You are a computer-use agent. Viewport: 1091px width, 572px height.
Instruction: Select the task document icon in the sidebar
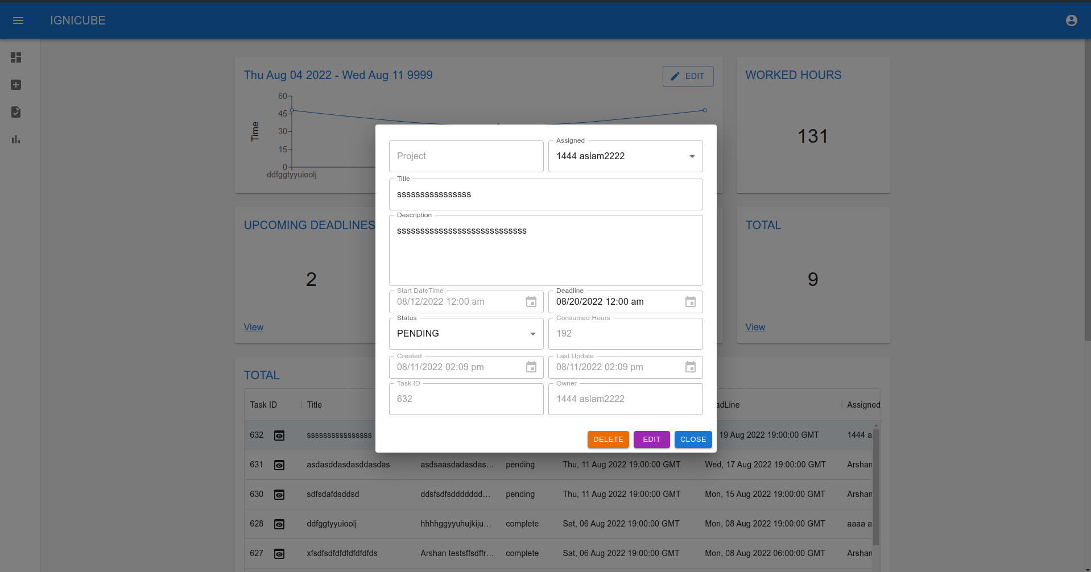pos(15,112)
